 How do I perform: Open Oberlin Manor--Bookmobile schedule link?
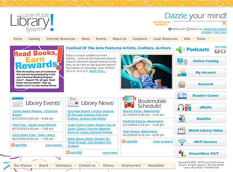pyautogui.click(x=141, y=111)
